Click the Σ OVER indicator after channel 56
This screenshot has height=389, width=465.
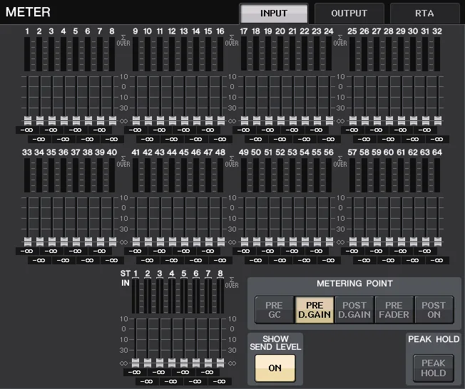click(x=340, y=162)
